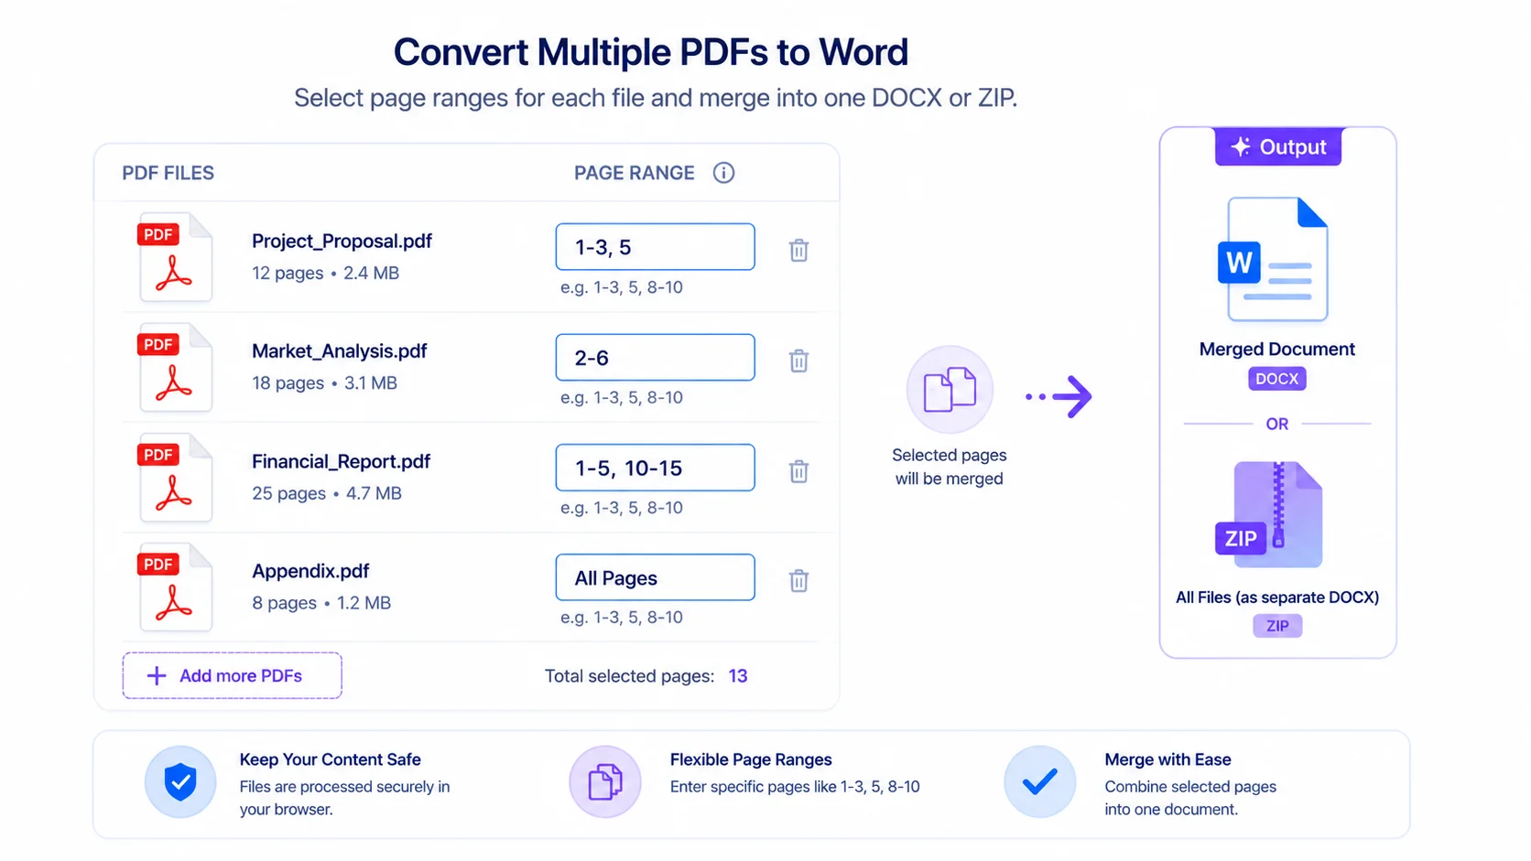
Task: Click the PDF FILES column header
Action: pos(168,173)
